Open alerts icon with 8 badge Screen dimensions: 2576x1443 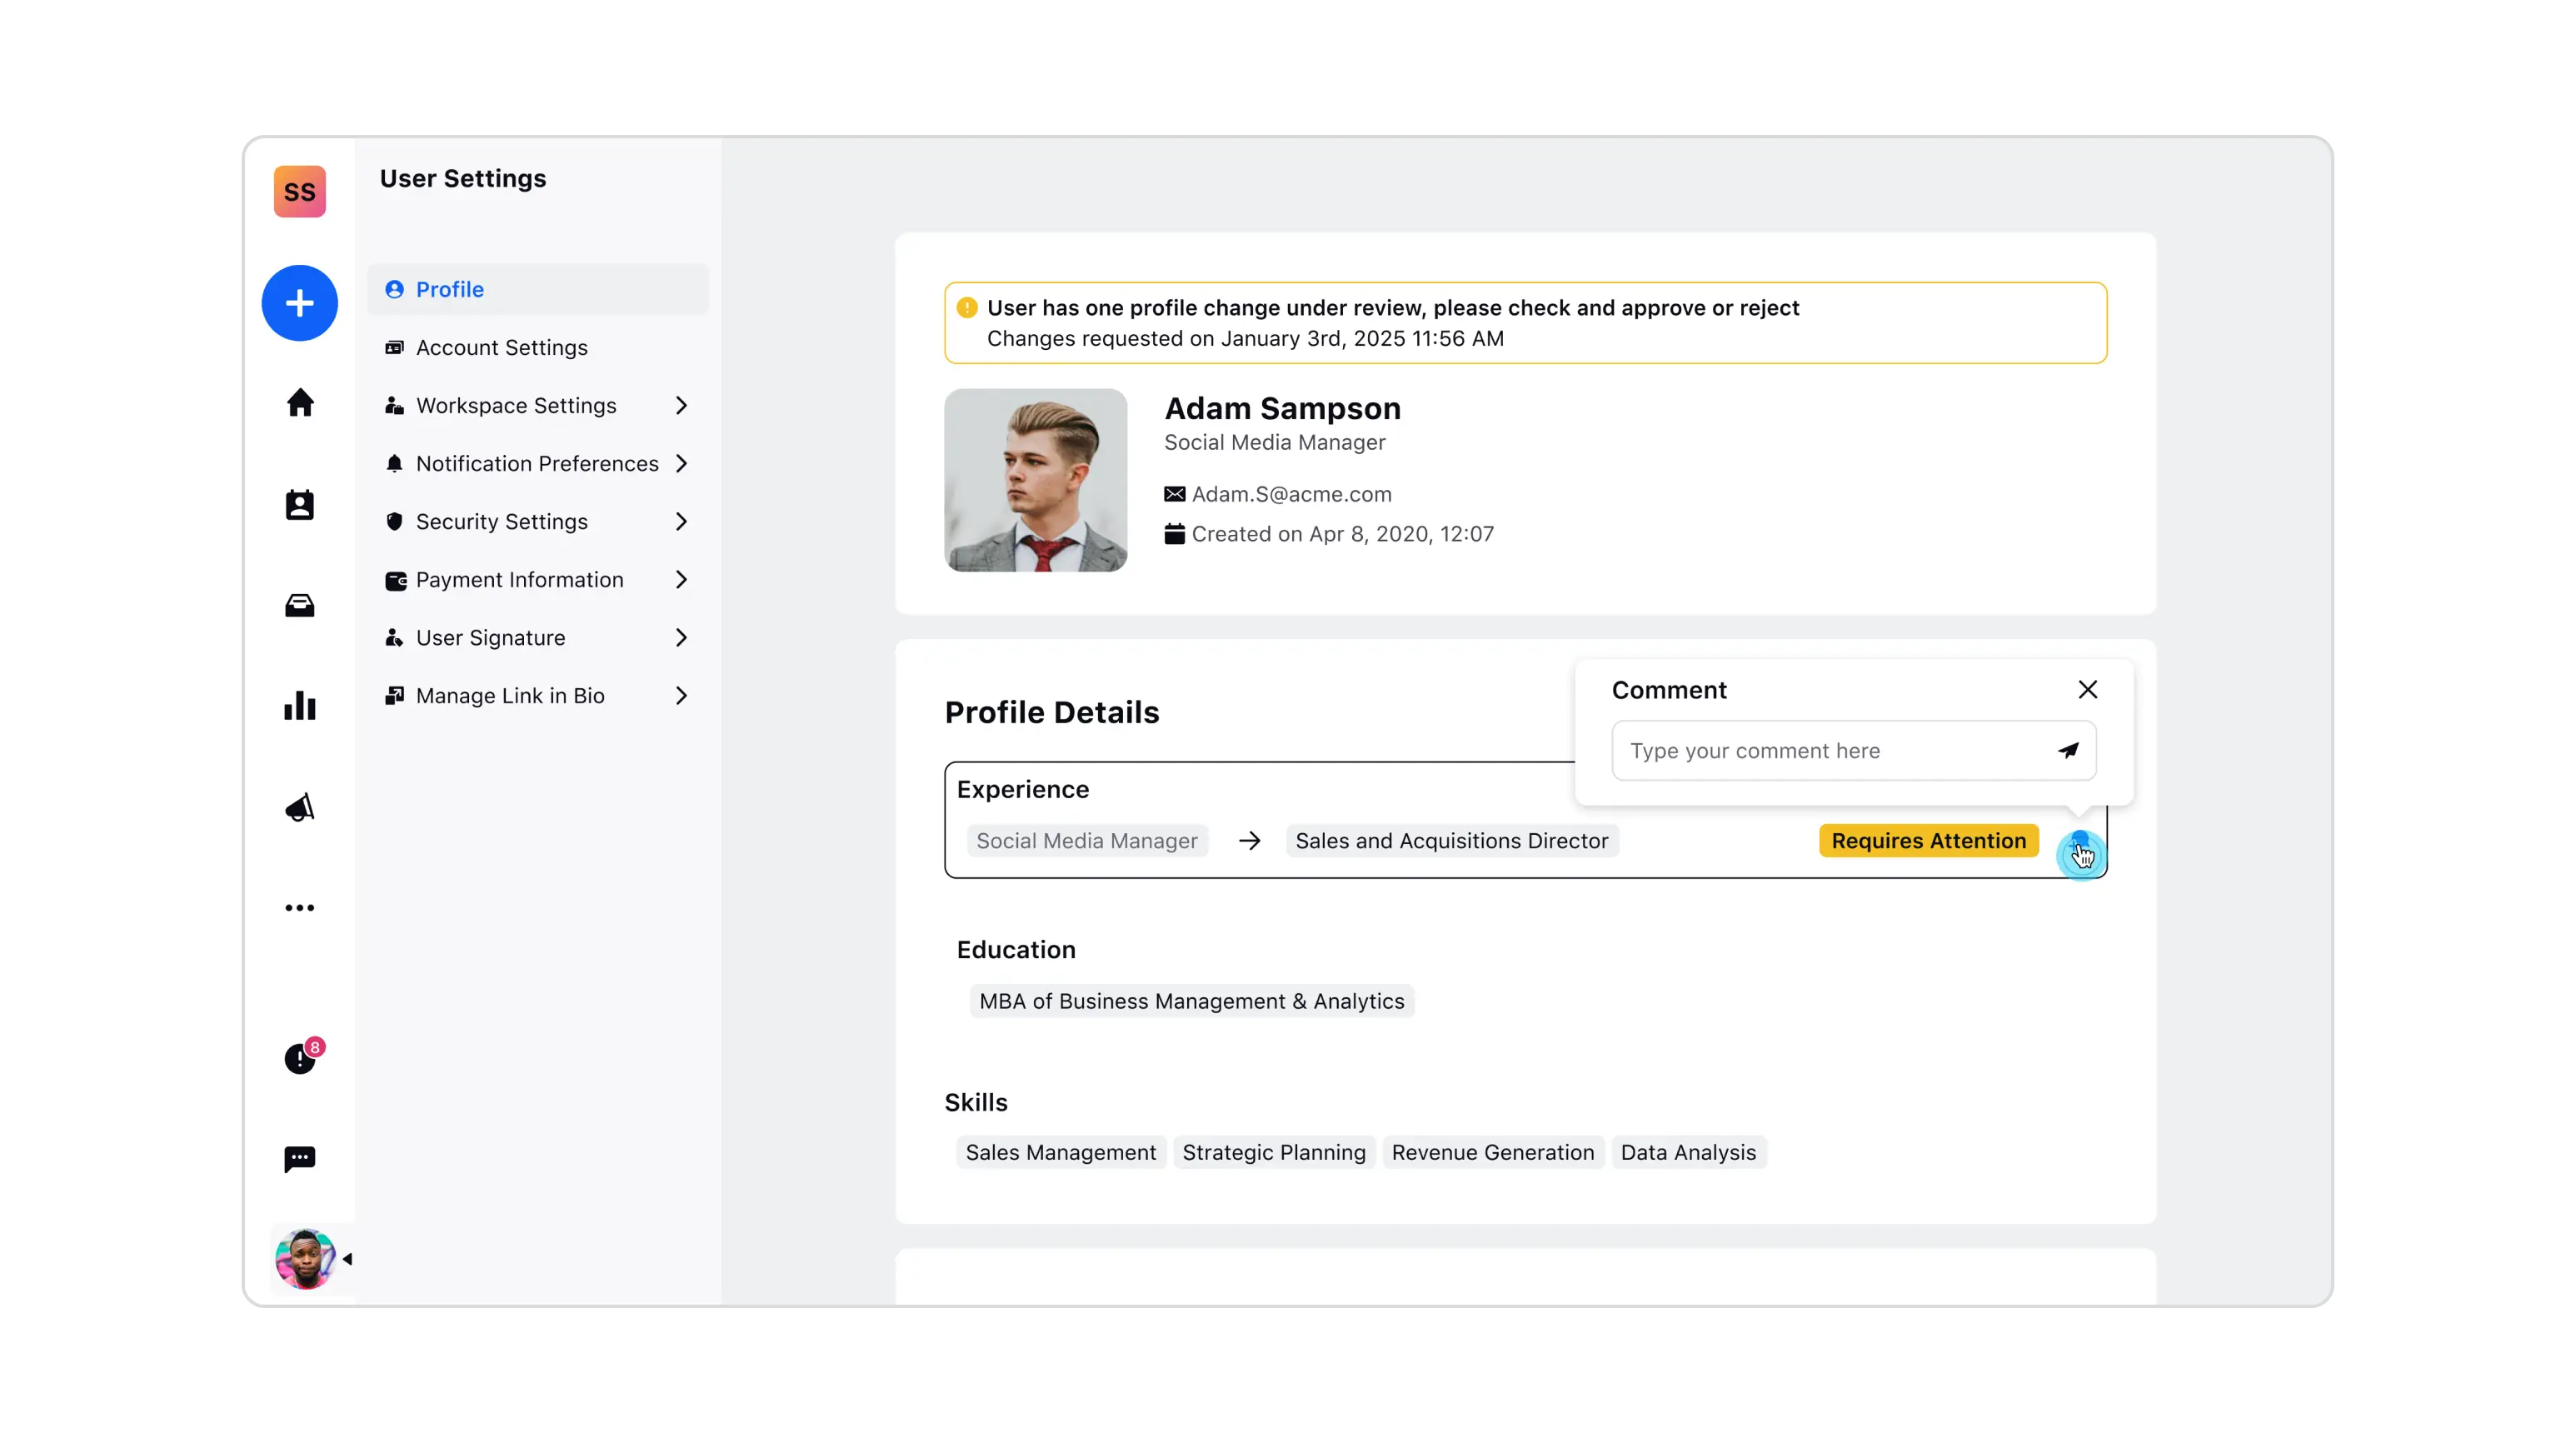(299, 1058)
